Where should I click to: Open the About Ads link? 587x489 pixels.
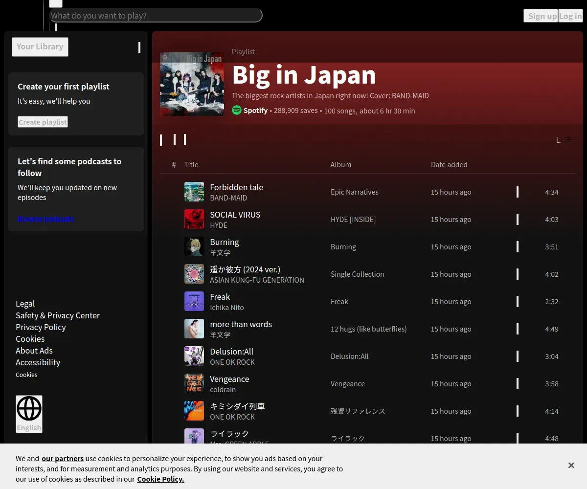coord(34,351)
